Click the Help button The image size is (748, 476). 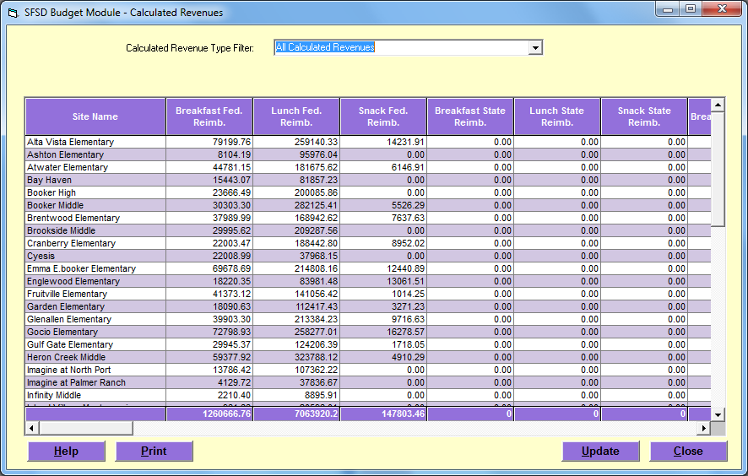tap(67, 452)
